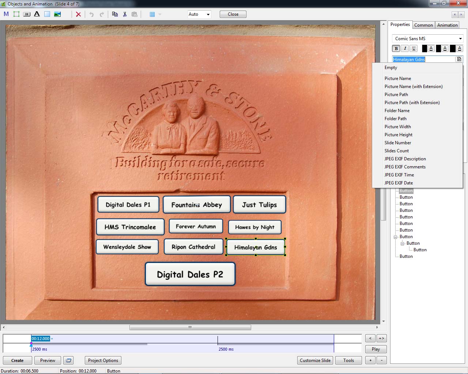The height and width of the screenshot is (374, 468).
Task: Click the Close button in toolbar
Action: [x=233, y=14]
